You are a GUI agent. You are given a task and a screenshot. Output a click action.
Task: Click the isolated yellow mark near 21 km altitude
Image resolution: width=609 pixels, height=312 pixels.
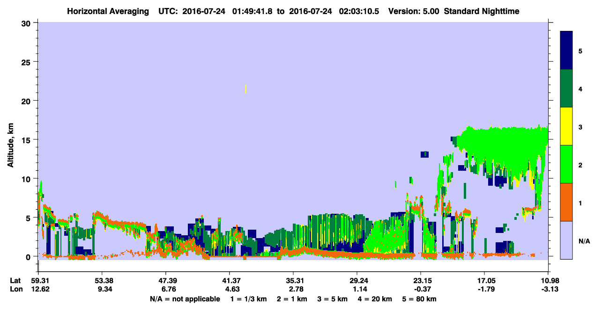[x=245, y=89]
